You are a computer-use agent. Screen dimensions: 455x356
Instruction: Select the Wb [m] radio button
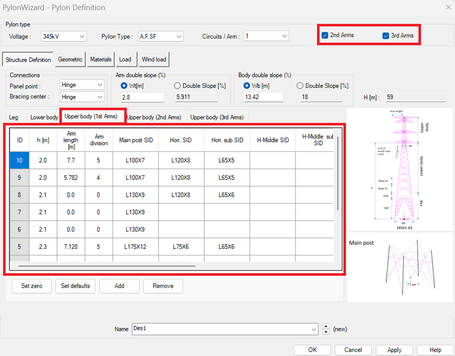pyautogui.click(x=247, y=86)
